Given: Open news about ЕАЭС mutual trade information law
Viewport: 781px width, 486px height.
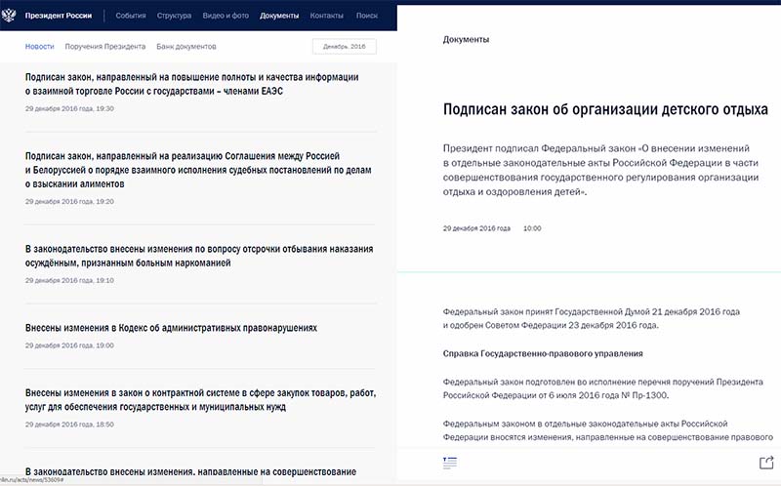Looking at the screenshot, I should click(191, 84).
